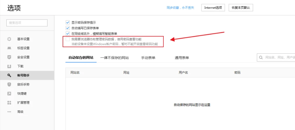This screenshot has width=295, height=130.
Task: Click the 网址 column header
Action: (x=126, y=73)
